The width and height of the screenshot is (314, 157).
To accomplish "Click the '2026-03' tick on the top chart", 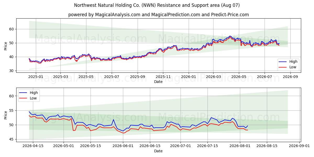I will [x=213, y=77].
